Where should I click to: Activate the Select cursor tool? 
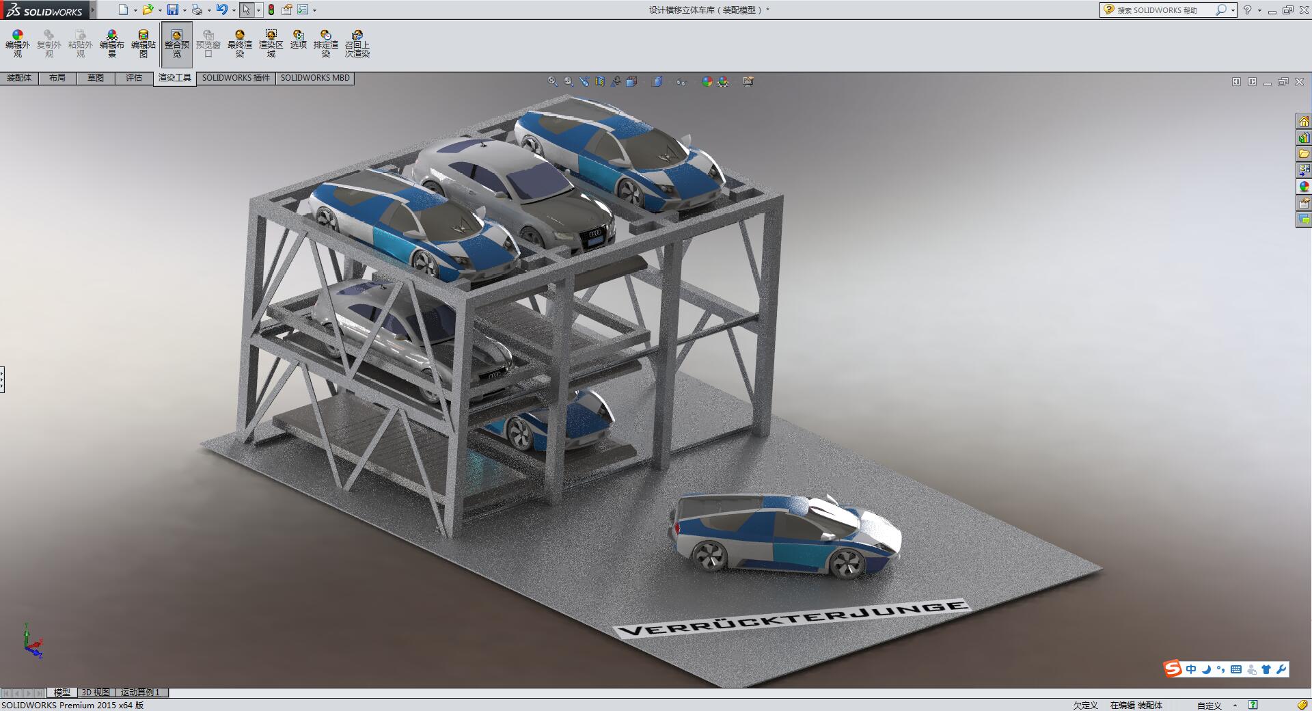point(246,10)
